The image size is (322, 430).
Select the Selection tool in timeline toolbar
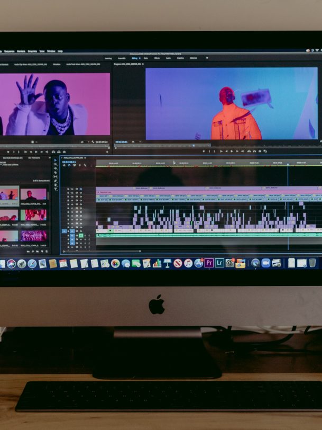[56, 160]
